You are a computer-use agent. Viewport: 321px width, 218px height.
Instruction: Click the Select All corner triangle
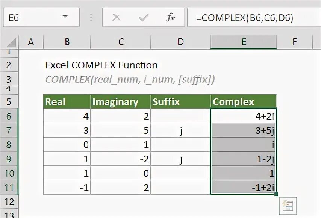(x=12, y=42)
